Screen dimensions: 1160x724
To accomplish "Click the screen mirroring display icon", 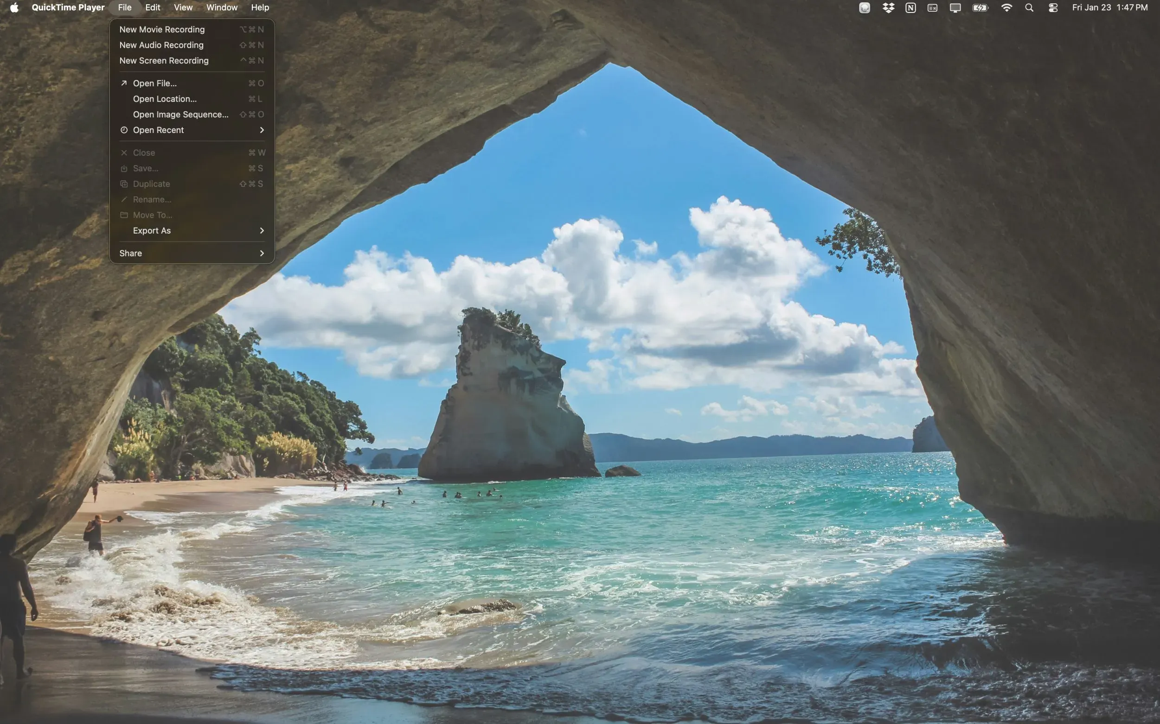I will coord(954,7).
